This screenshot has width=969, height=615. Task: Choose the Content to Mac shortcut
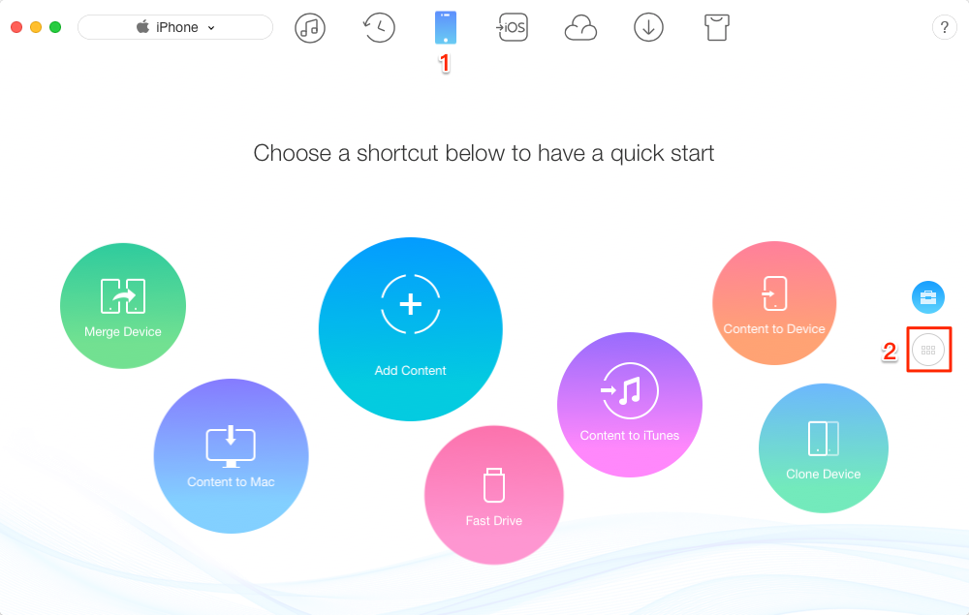(x=232, y=456)
